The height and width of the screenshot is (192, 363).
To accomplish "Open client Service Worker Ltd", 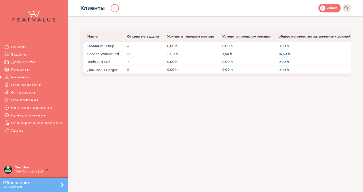I will click(x=103, y=54).
